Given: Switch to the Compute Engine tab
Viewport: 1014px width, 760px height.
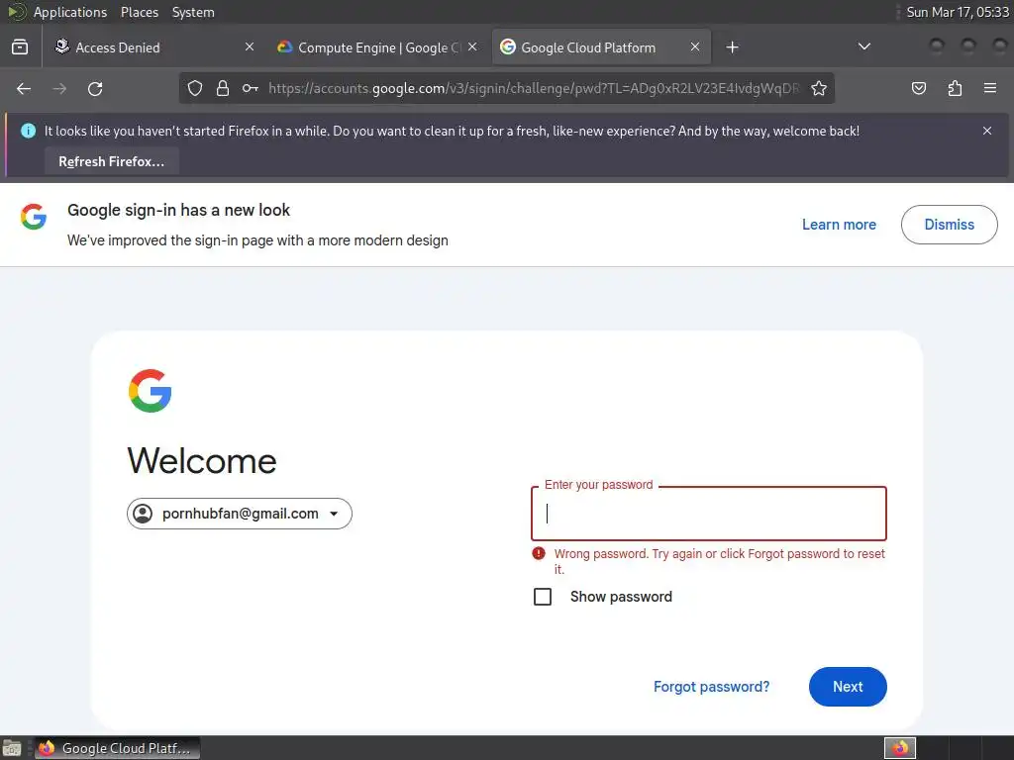Looking at the screenshot, I should pyautogui.click(x=377, y=47).
